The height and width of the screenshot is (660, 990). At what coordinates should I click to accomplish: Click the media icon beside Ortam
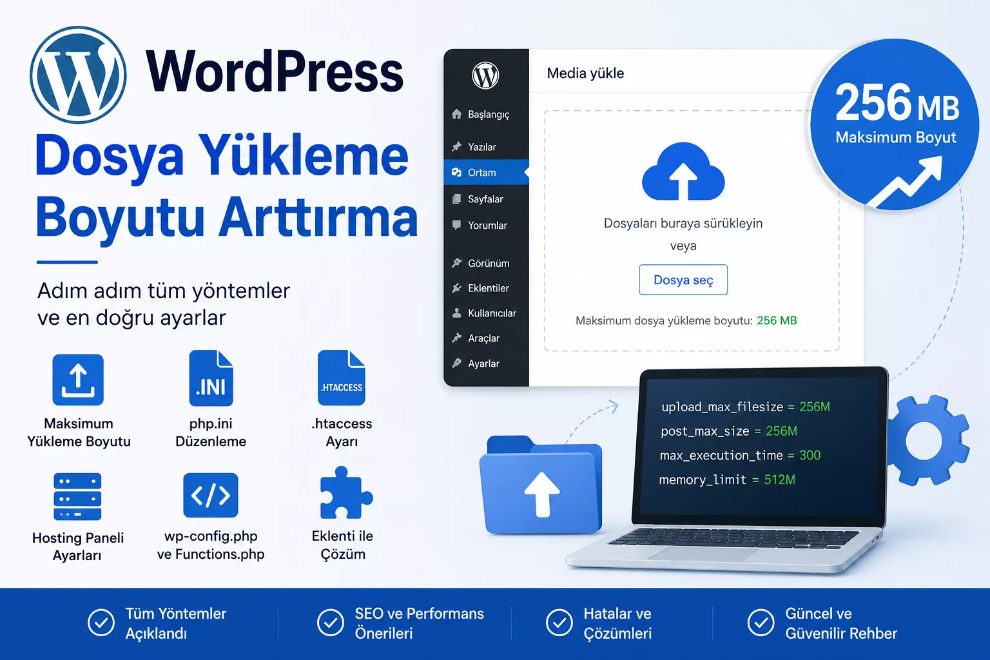[457, 172]
